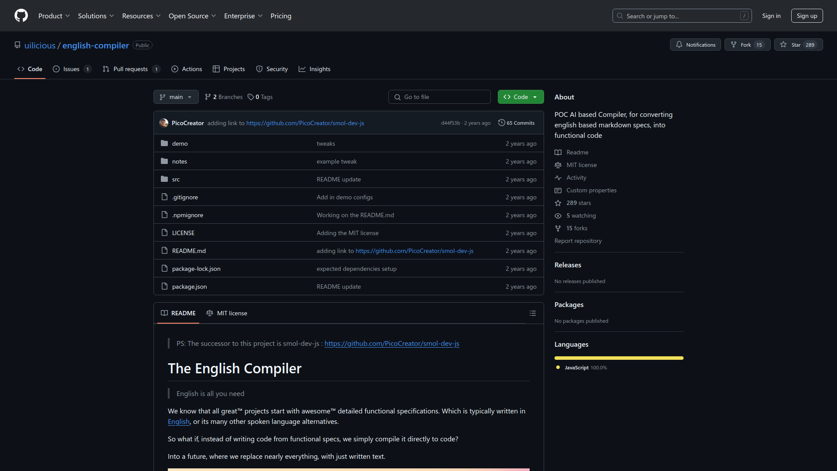Open the GitHub Product menu dropdown
This screenshot has width=837, height=471.
pos(54,16)
